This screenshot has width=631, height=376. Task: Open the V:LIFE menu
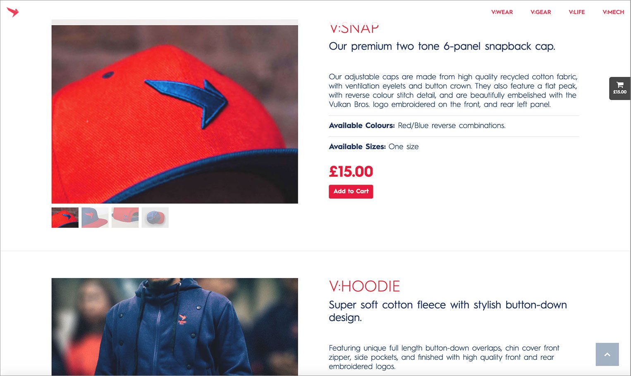576,12
